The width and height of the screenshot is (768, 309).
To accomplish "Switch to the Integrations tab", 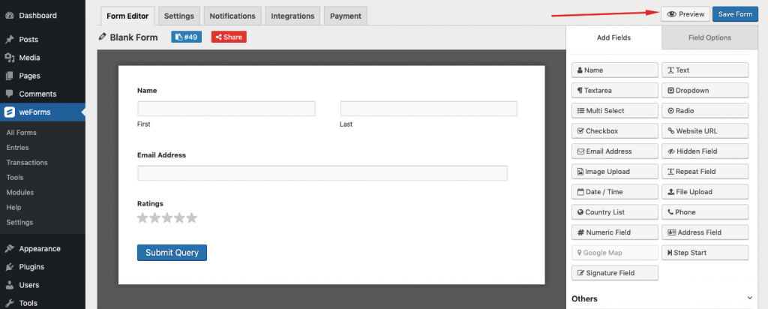I will (293, 16).
